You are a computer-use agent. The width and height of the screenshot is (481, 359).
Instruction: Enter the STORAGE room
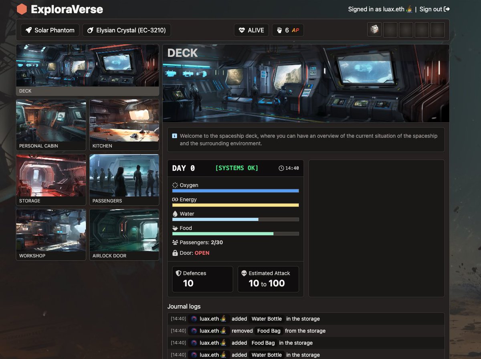click(51, 180)
